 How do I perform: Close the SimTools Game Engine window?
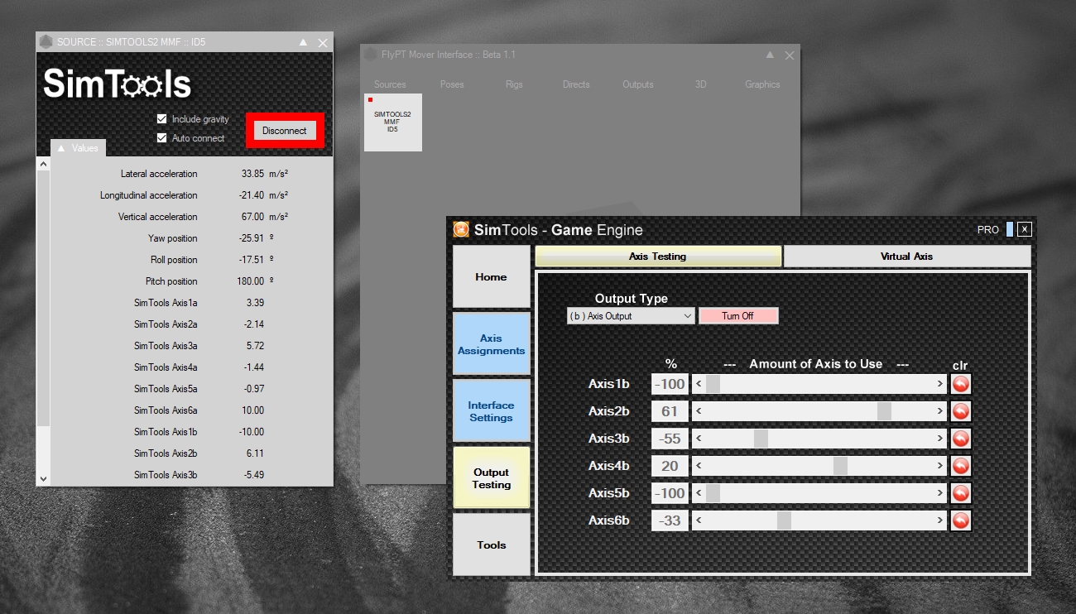(x=1025, y=229)
